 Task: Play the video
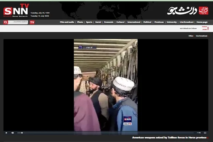pos(6,133)
